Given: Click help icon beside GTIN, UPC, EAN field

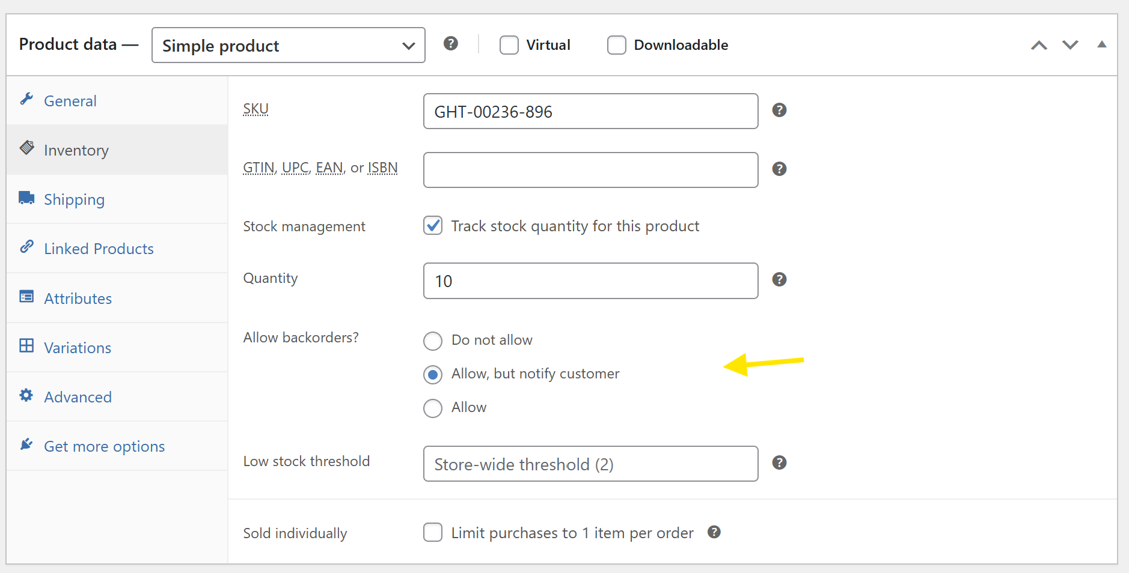Looking at the screenshot, I should pyautogui.click(x=779, y=169).
